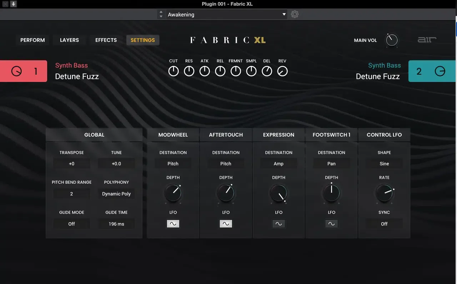Switch to the EFFECTS tab

pos(106,40)
